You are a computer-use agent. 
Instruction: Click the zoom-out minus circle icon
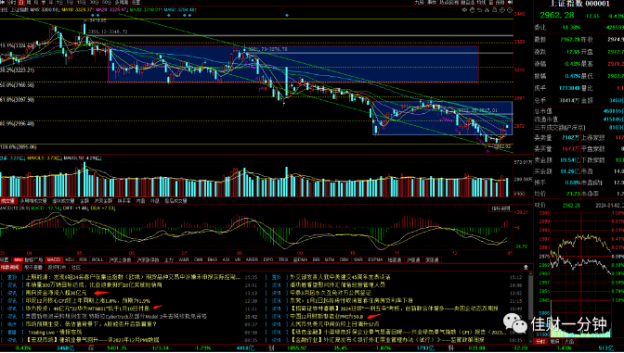(510, 10)
